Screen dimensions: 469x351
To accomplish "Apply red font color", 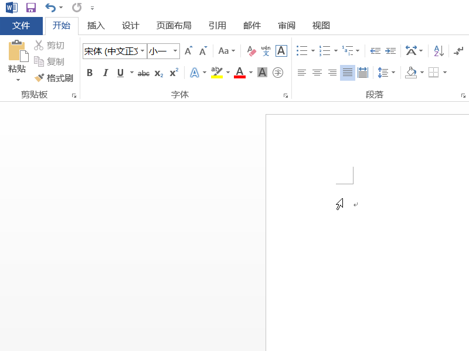I will click(x=240, y=73).
